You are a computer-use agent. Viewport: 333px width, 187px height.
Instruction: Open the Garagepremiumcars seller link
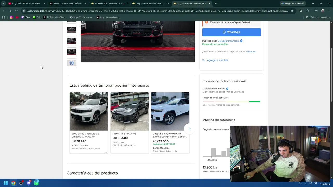228,41
